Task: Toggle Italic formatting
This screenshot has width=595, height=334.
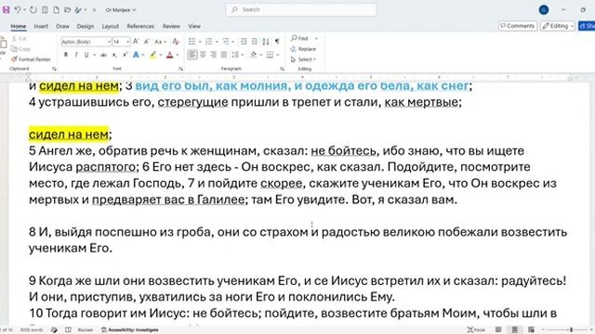Action: coord(76,55)
